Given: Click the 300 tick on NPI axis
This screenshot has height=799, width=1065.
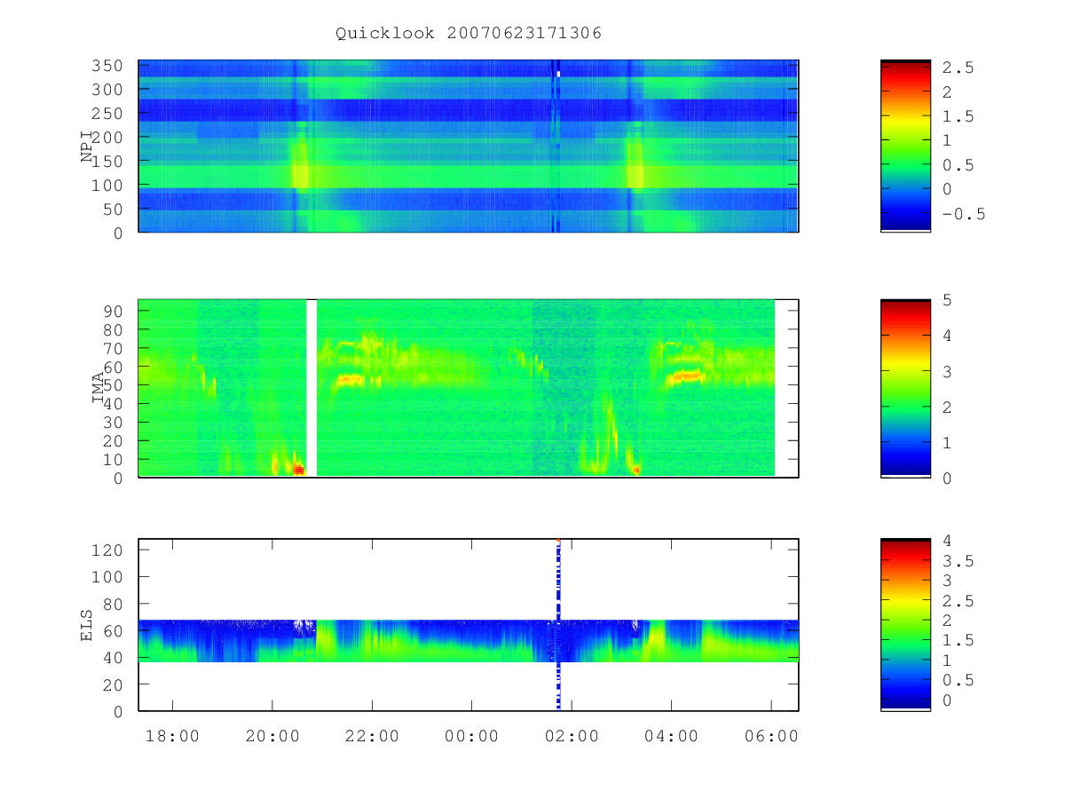Looking at the screenshot, I should pos(108,90).
